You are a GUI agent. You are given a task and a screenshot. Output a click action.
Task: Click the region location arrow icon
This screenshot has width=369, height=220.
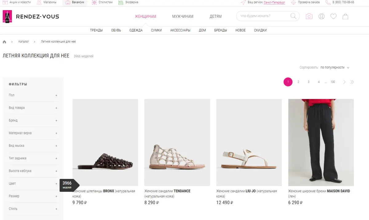[x=243, y=2]
